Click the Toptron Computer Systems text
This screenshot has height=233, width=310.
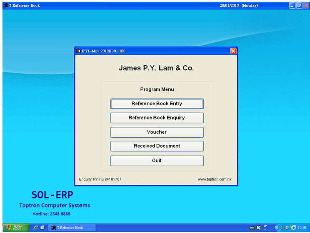pyautogui.click(x=55, y=206)
